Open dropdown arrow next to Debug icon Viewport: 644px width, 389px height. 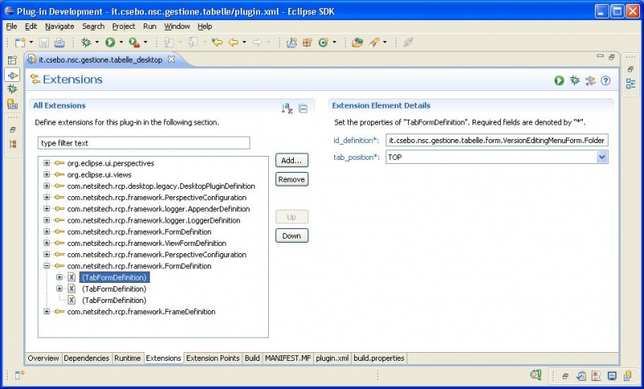coord(97,43)
